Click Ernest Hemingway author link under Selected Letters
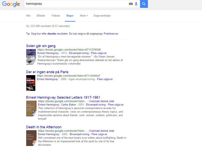The height and width of the screenshot is (149, 202). coord(49,105)
